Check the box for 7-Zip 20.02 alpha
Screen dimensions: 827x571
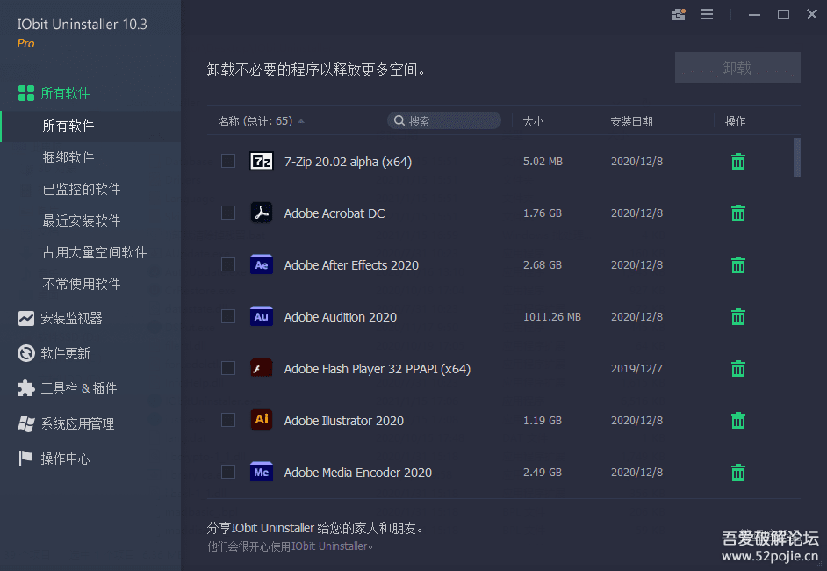click(228, 162)
